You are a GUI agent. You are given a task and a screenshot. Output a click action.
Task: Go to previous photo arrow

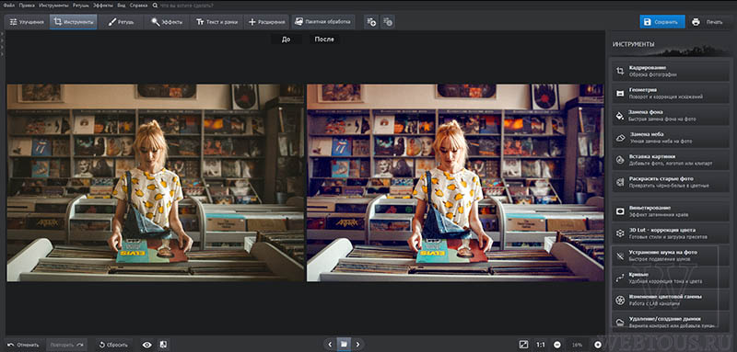click(330, 345)
